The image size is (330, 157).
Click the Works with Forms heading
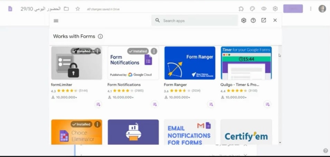pos(74,36)
